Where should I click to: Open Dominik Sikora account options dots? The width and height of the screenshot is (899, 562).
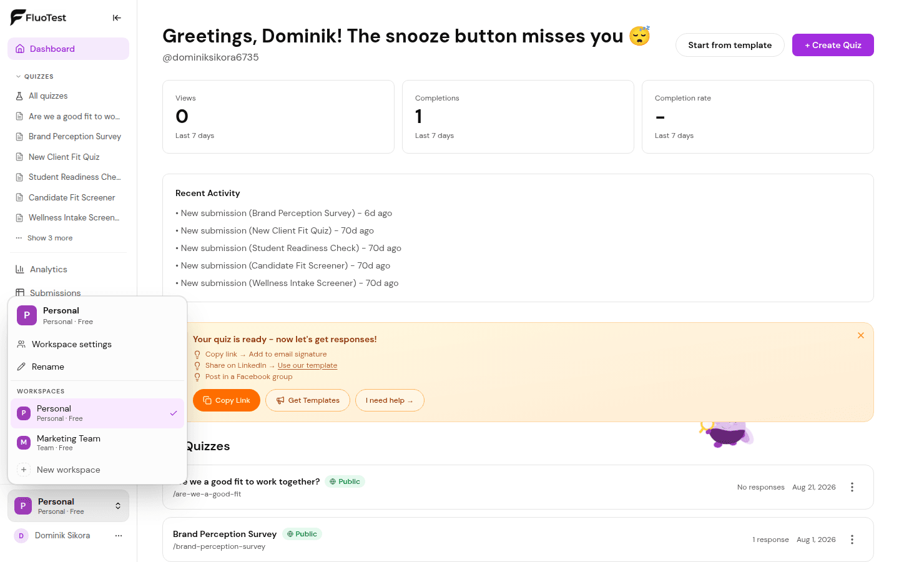119,536
